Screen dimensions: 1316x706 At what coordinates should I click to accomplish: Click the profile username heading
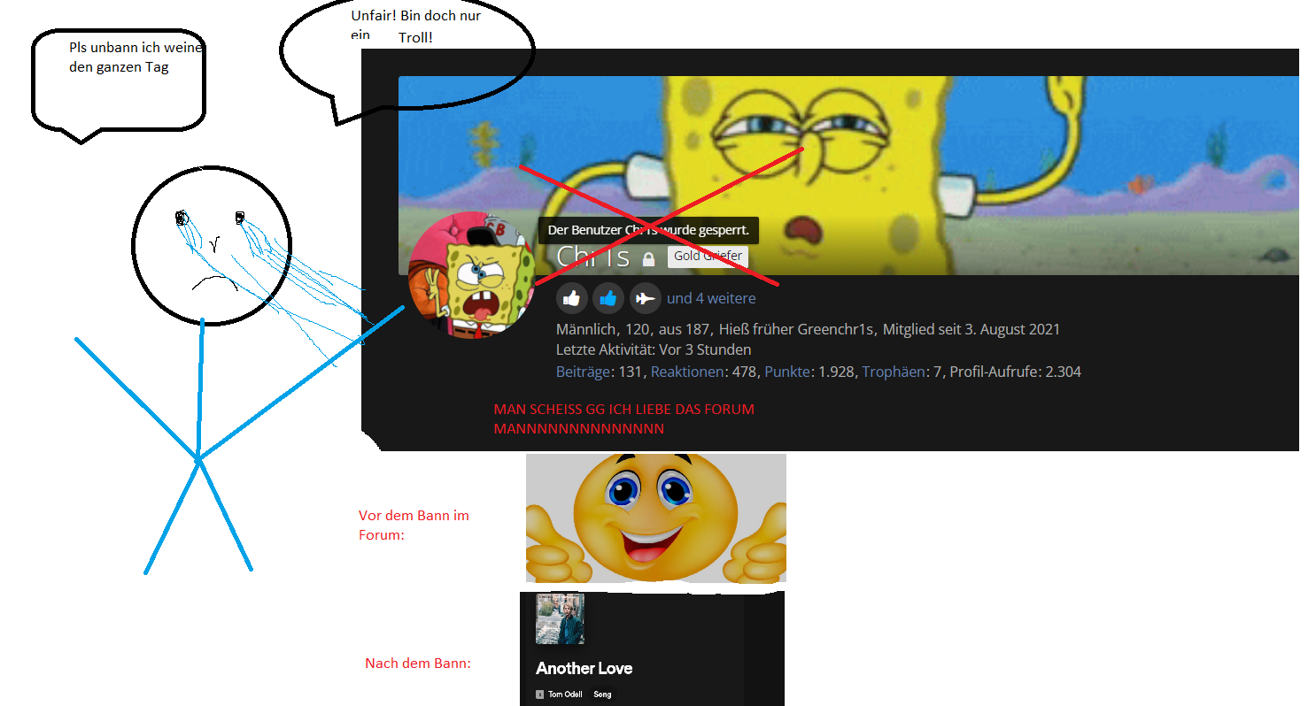[593, 257]
